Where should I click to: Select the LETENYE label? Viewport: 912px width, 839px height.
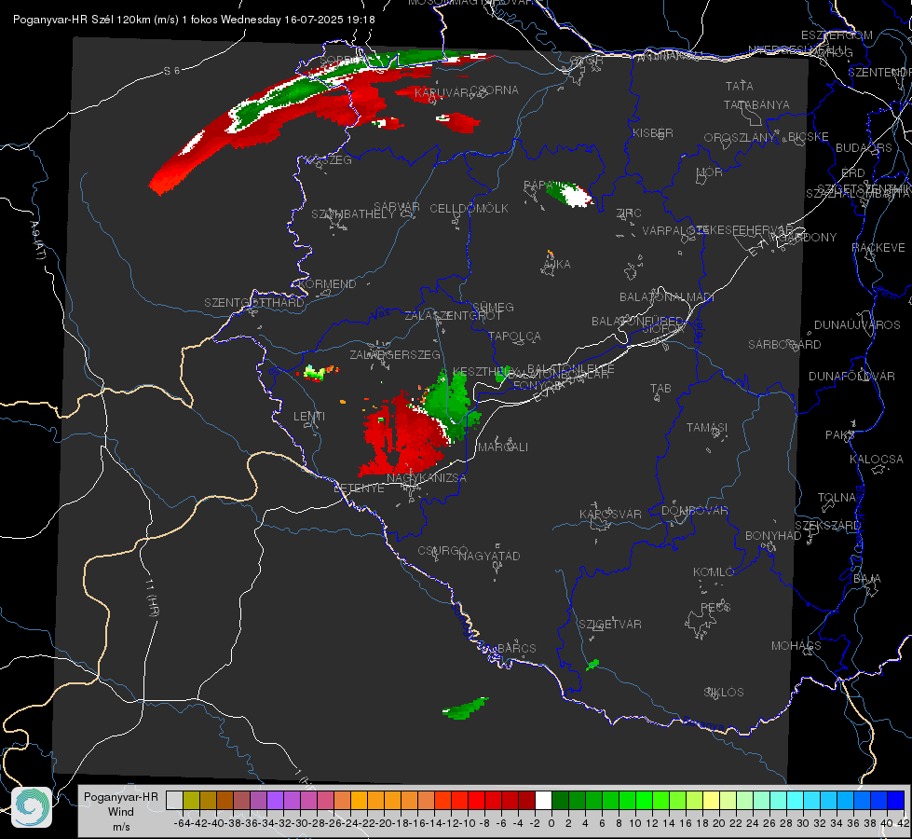[x=359, y=488]
